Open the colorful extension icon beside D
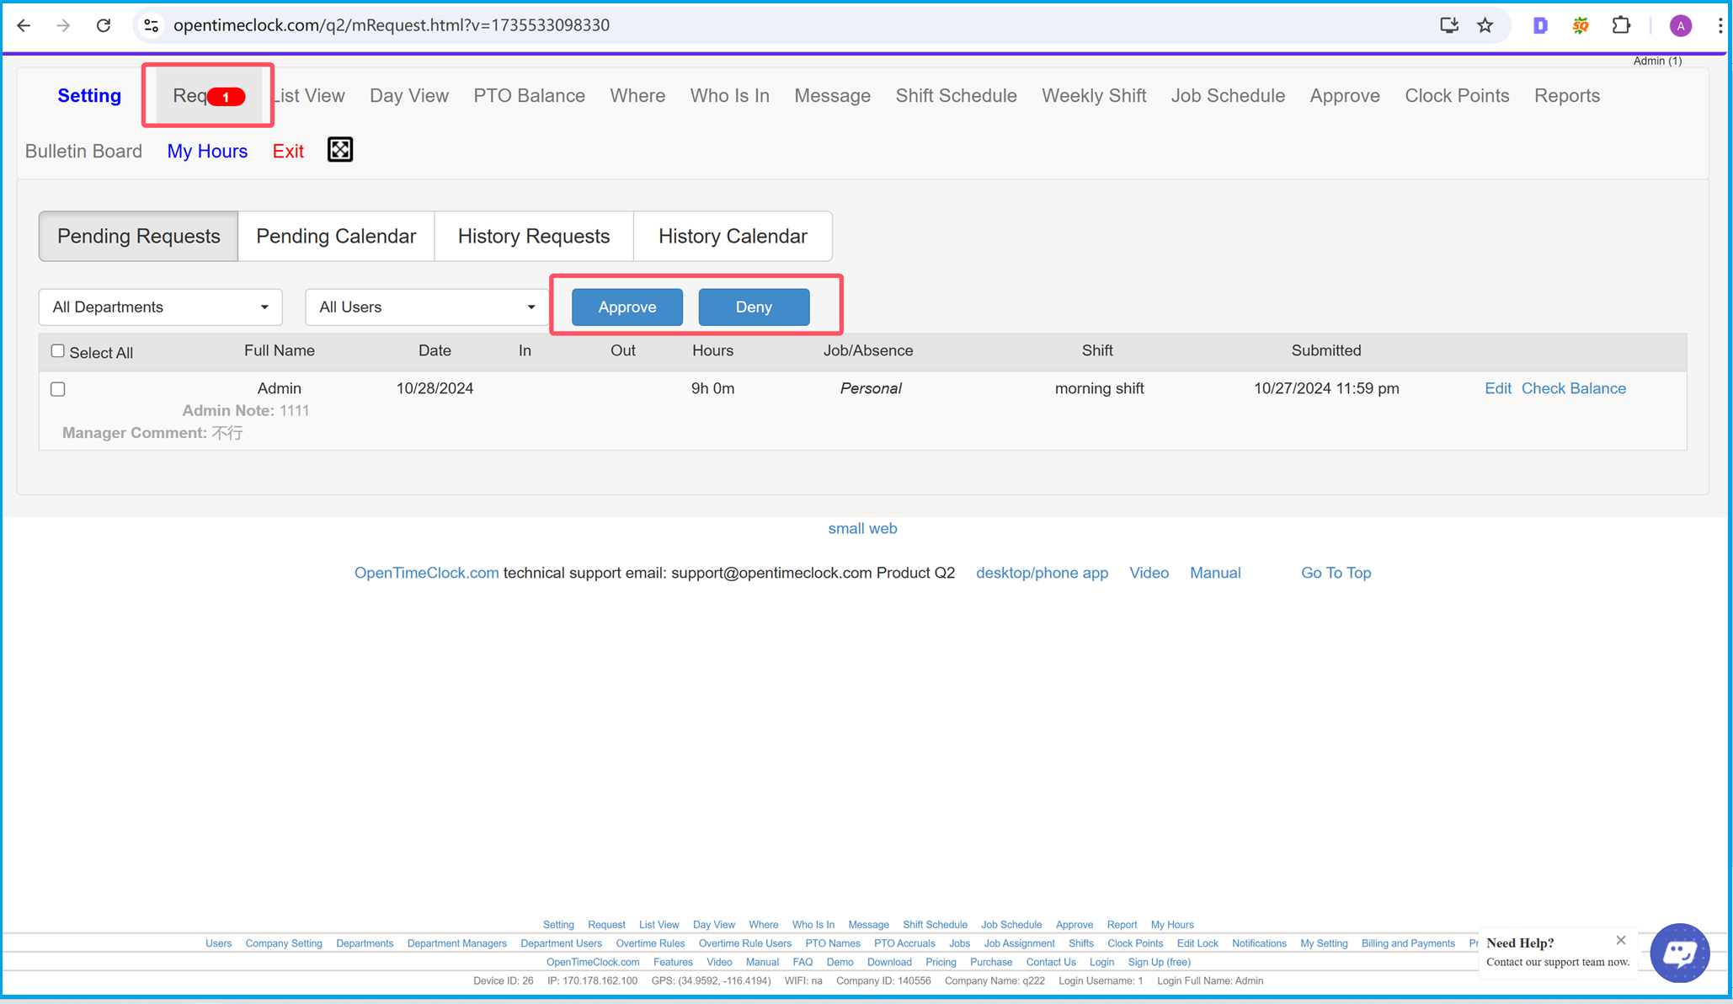1733x1004 pixels. coord(1581,25)
